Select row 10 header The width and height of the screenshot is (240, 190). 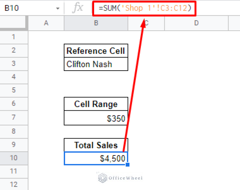(x=13, y=158)
